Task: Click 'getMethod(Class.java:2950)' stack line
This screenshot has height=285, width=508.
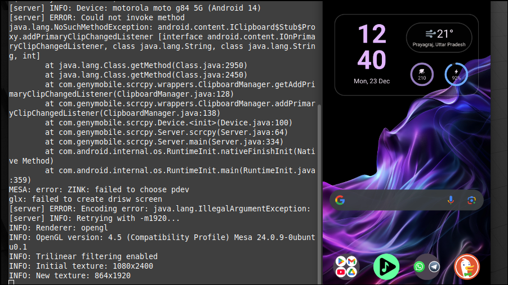Action: coord(146,65)
